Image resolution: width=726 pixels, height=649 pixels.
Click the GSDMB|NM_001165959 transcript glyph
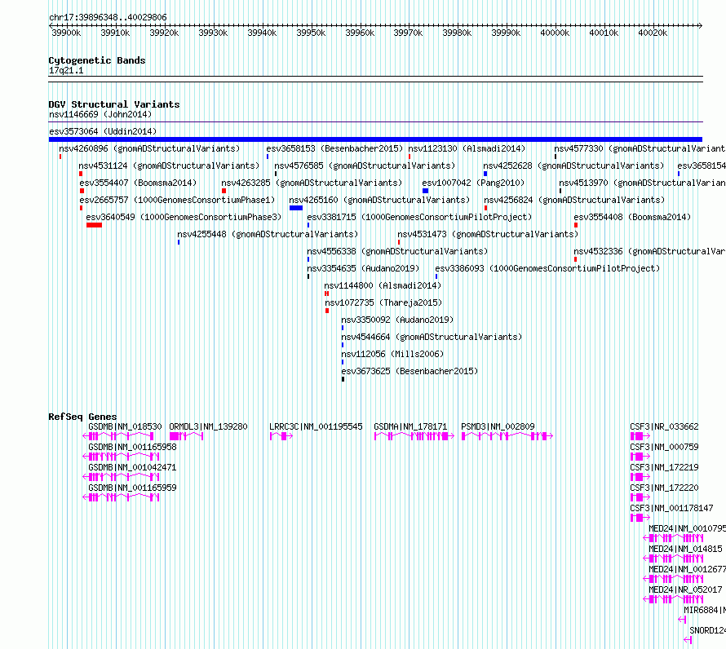121,497
